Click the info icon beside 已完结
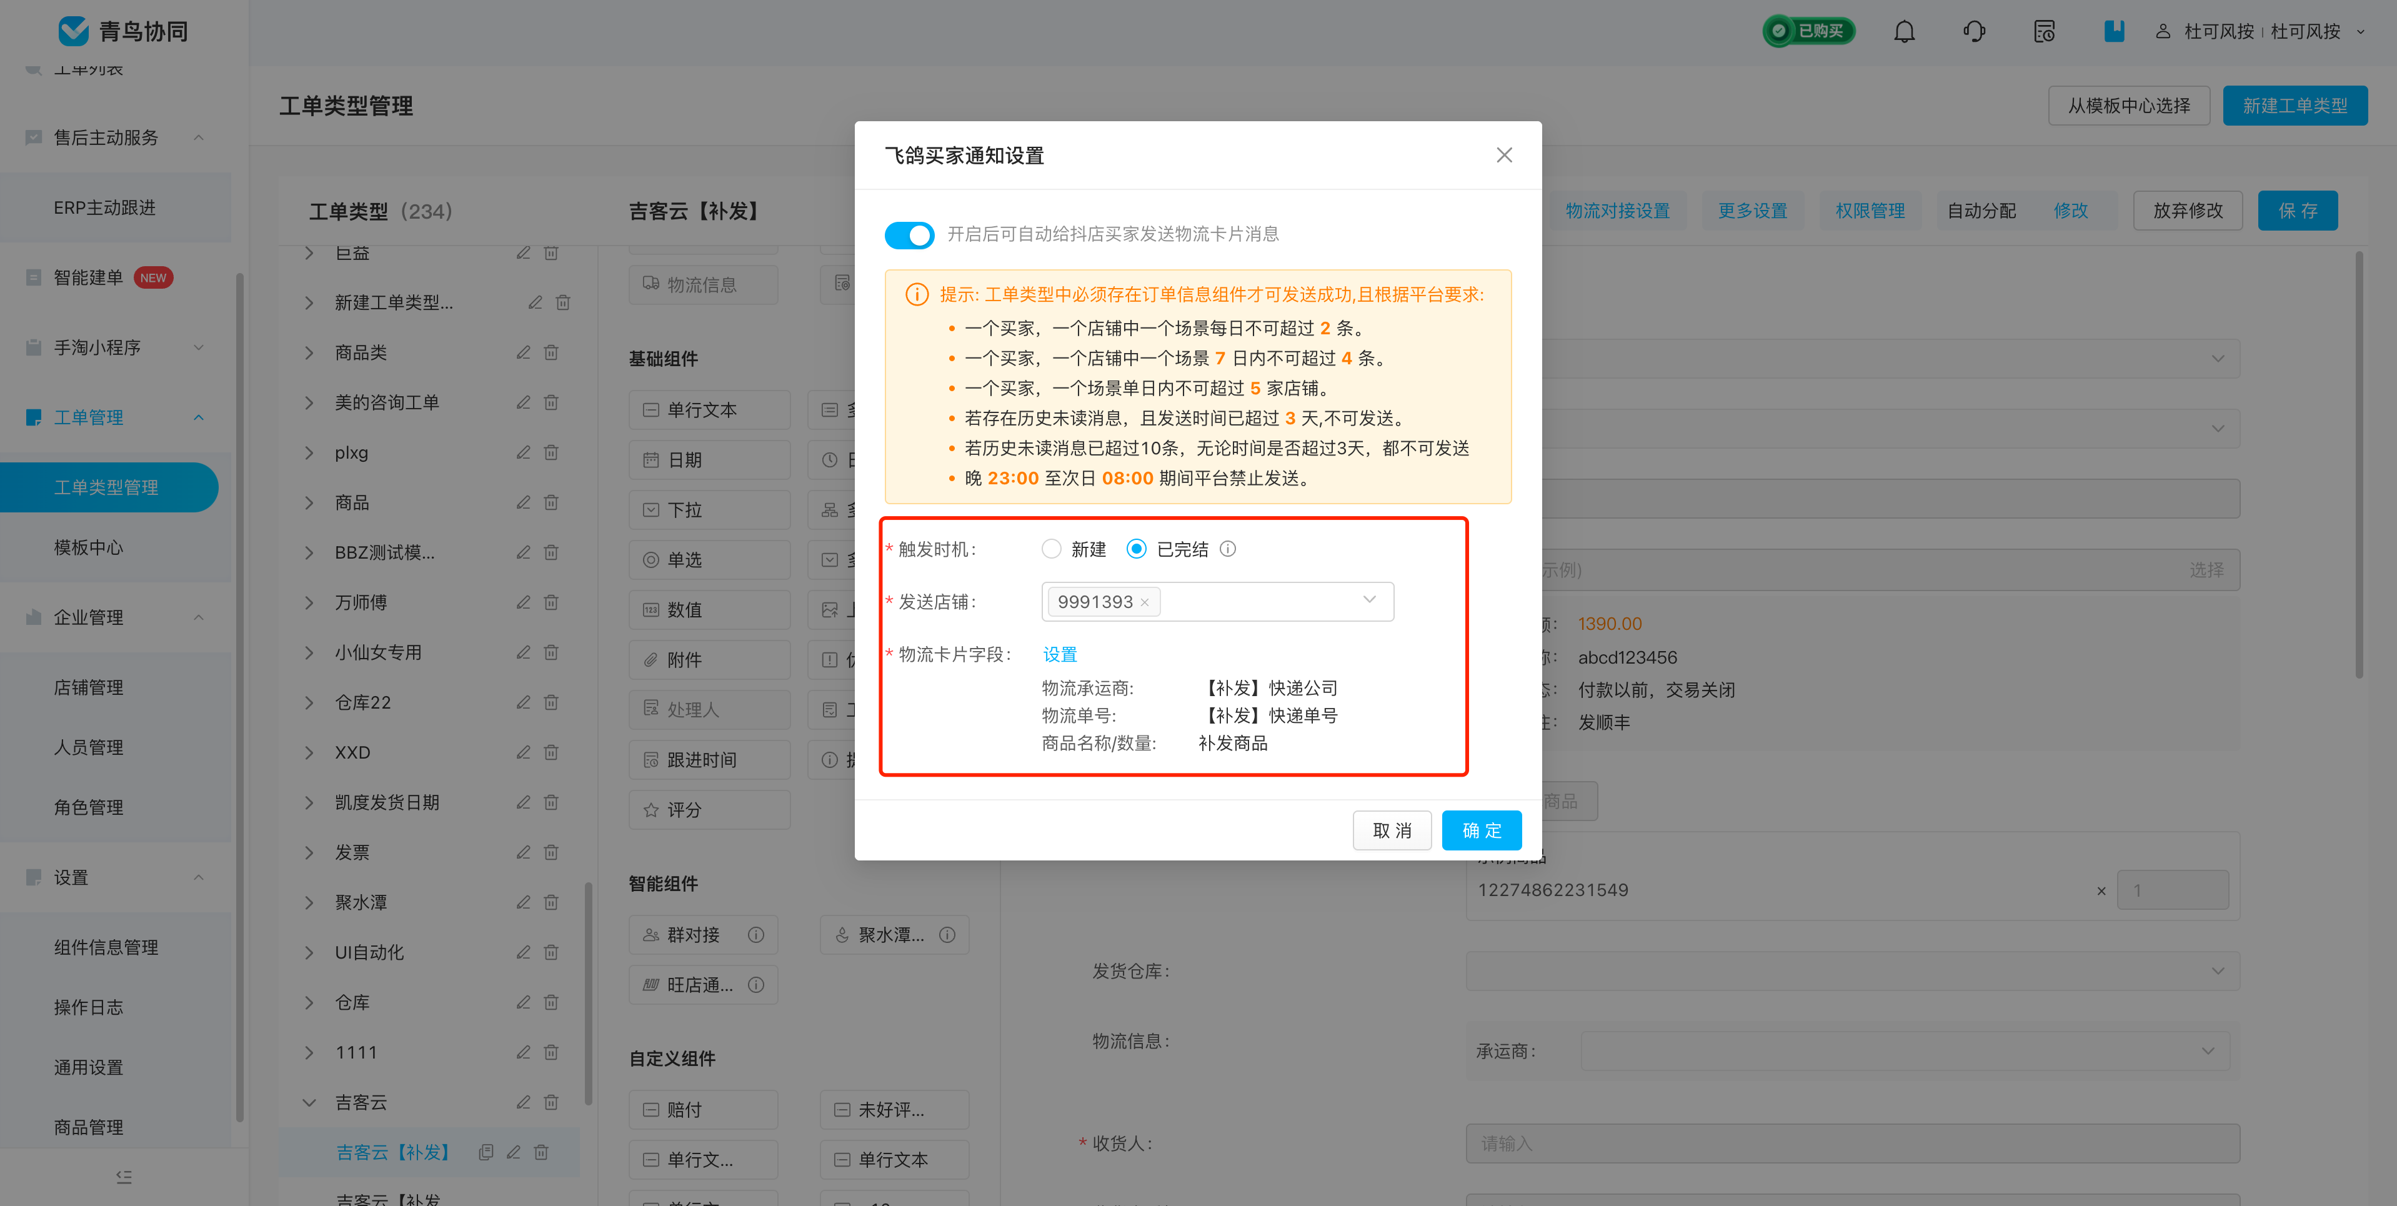2397x1206 pixels. (1227, 549)
